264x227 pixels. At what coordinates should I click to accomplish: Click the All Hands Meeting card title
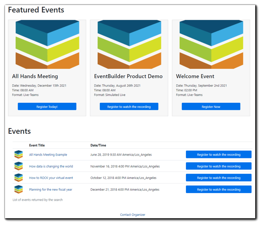[x=35, y=77]
